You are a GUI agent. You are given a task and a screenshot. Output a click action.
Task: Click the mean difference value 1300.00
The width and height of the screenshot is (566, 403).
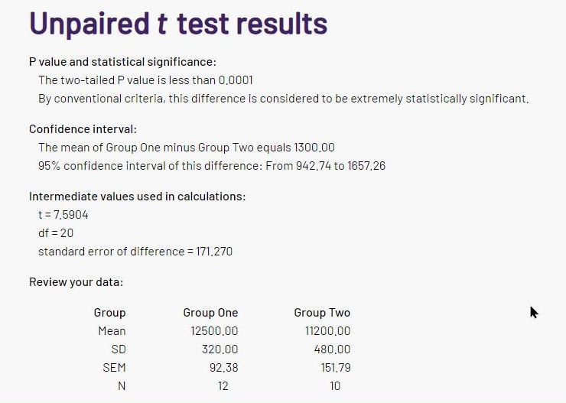314,147
